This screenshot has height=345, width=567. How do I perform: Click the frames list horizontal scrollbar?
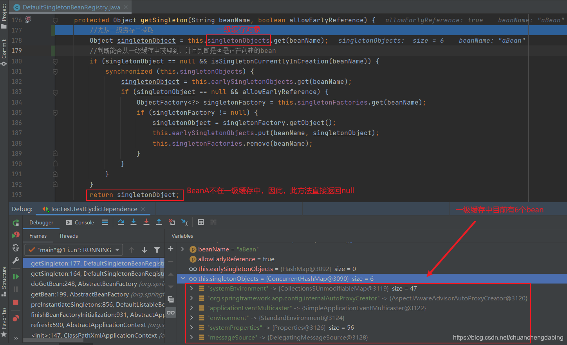pos(53,340)
